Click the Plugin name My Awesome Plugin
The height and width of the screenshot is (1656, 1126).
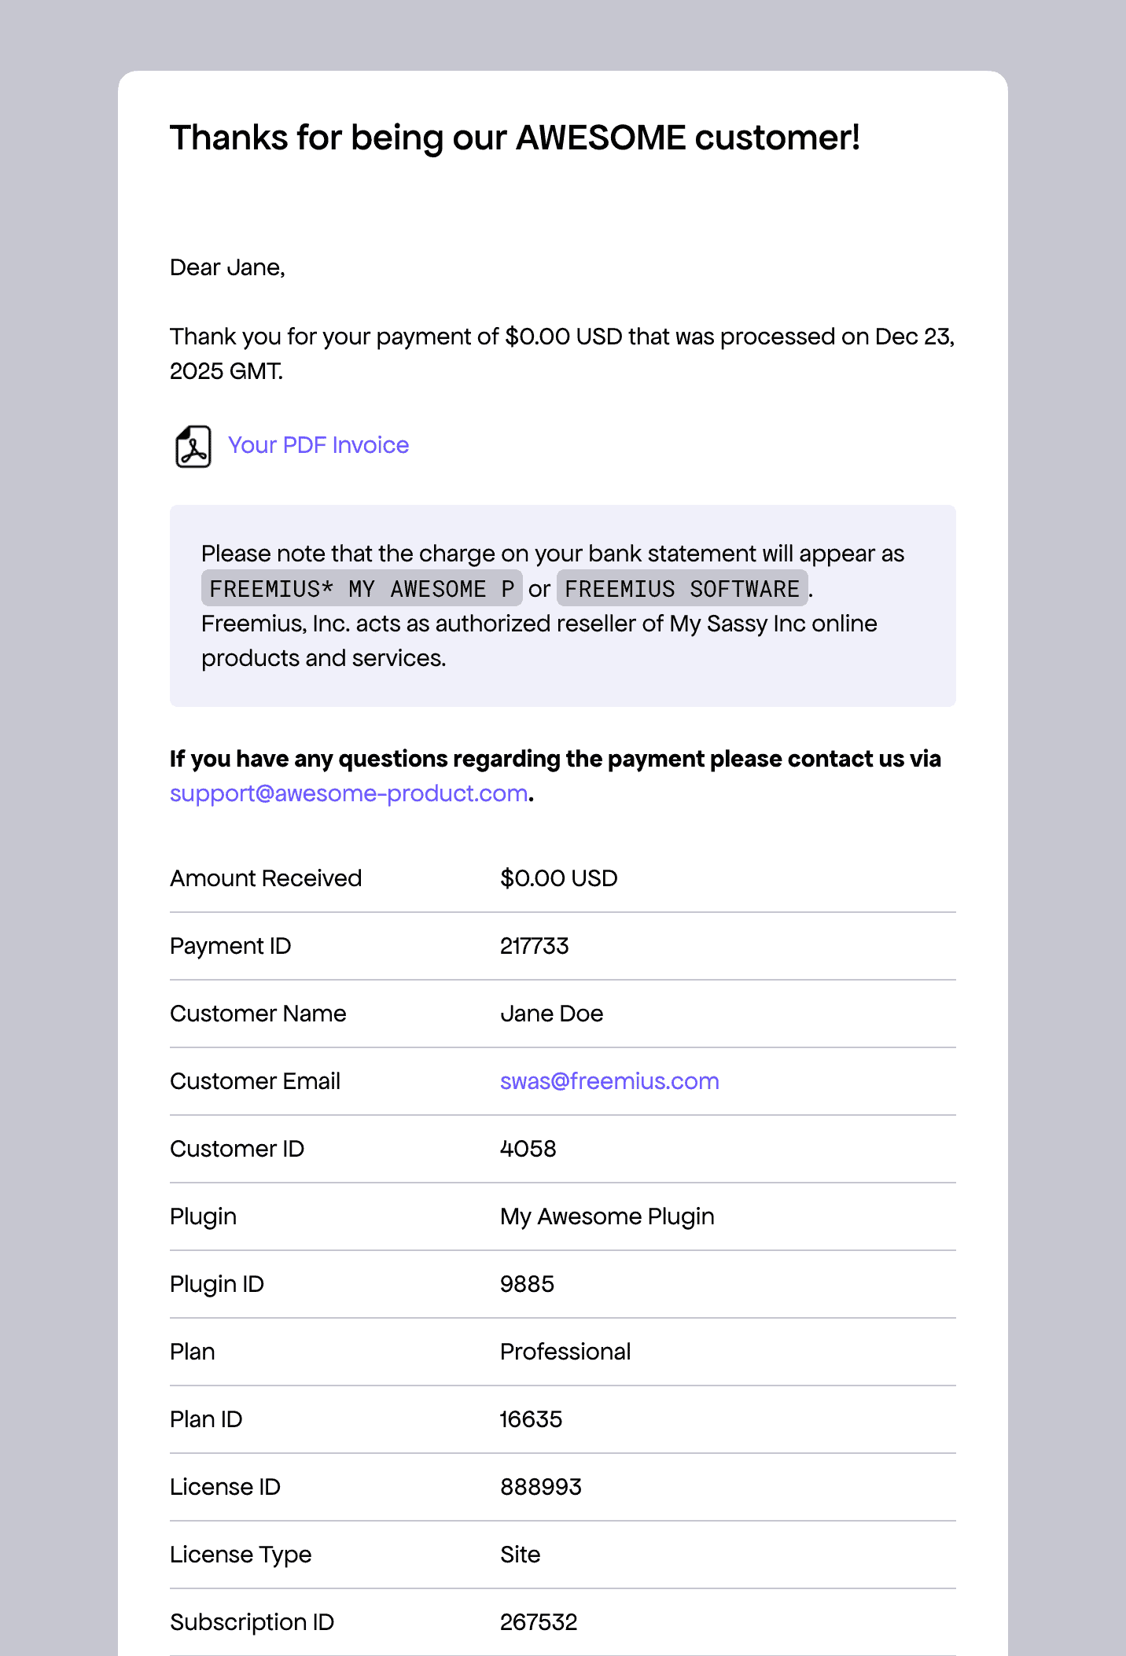607,1216
